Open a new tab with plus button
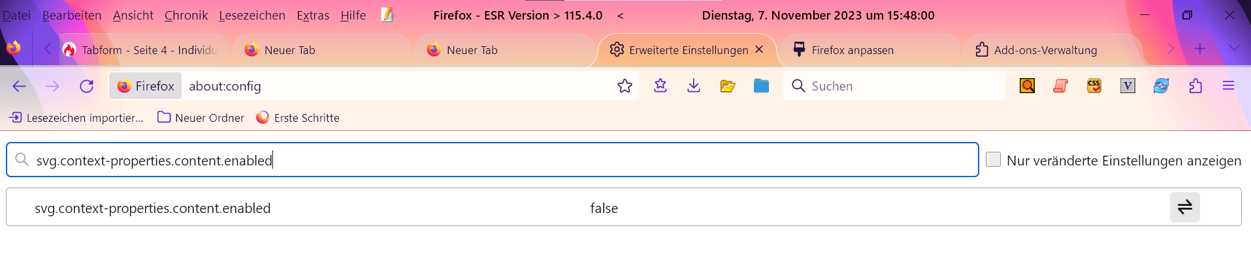 (1199, 48)
